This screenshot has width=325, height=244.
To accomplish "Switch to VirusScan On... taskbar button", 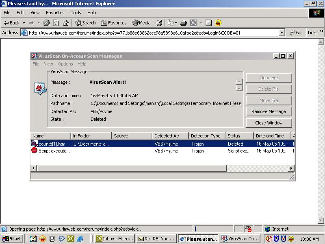I will point(240,239).
